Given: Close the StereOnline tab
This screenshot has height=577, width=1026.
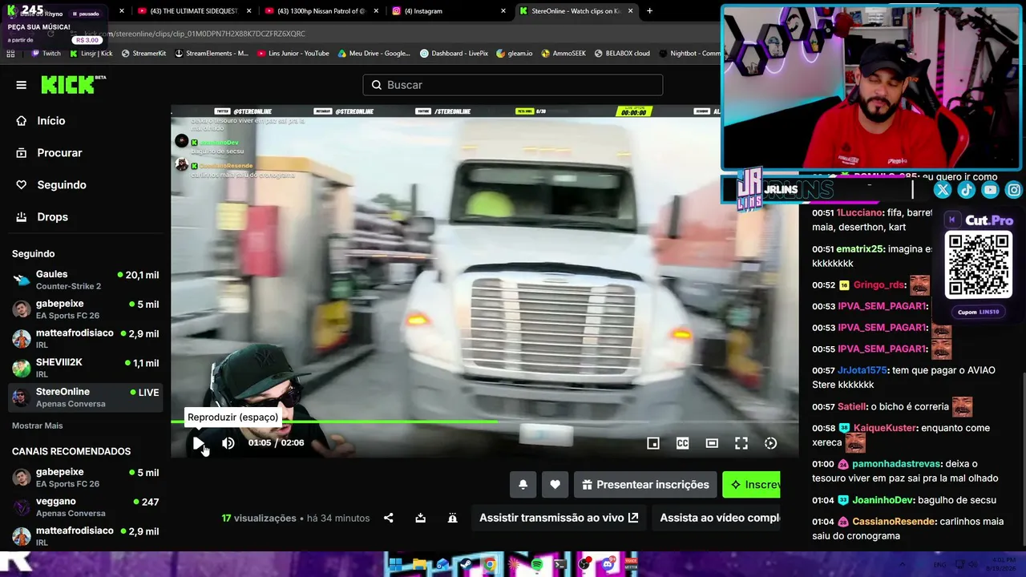Looking at the screenshot, I should coord(630,11).
